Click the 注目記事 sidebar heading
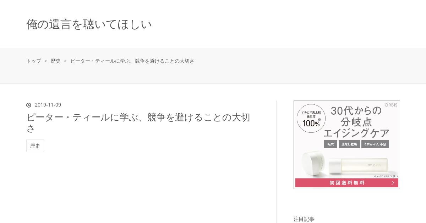This screenshot has height=223, width=426. click(x=304, y=219)
